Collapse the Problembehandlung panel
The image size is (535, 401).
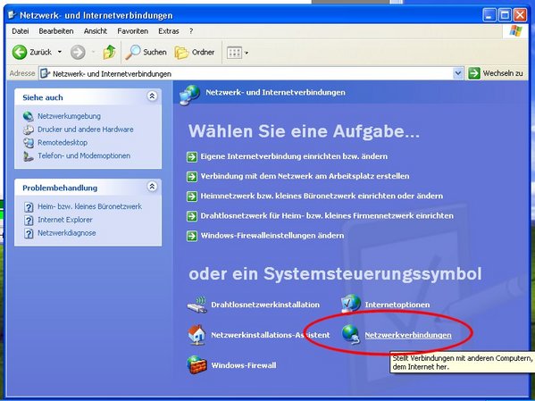(x=152, y=187)
